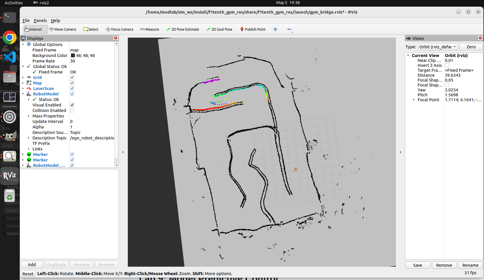The width and height of the screenshot is (484, 280).
Task: Activate the Publish Point tool
Action: coord(253,29)
